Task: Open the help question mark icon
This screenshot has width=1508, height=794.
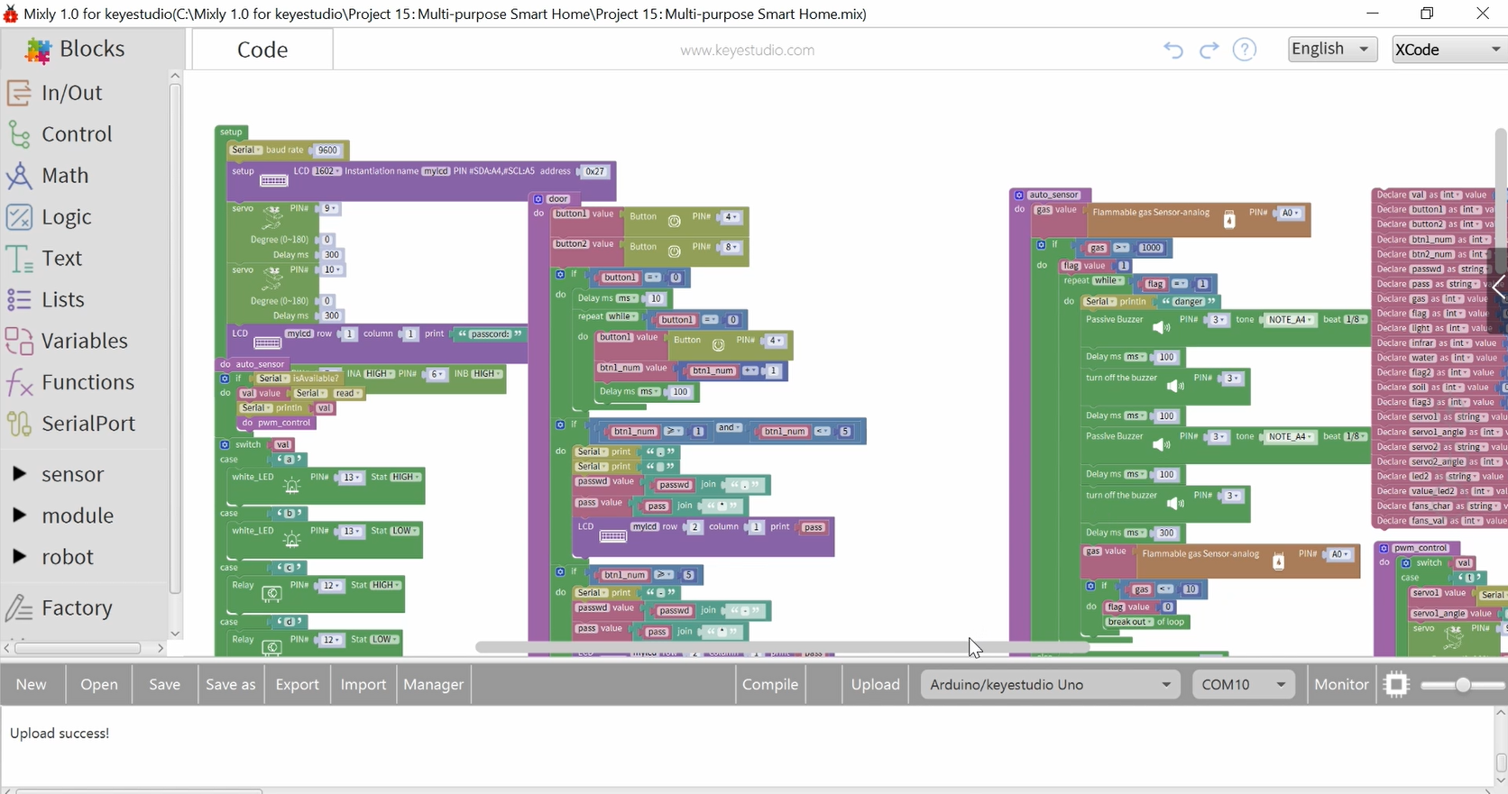Action: click(1245, 50)
